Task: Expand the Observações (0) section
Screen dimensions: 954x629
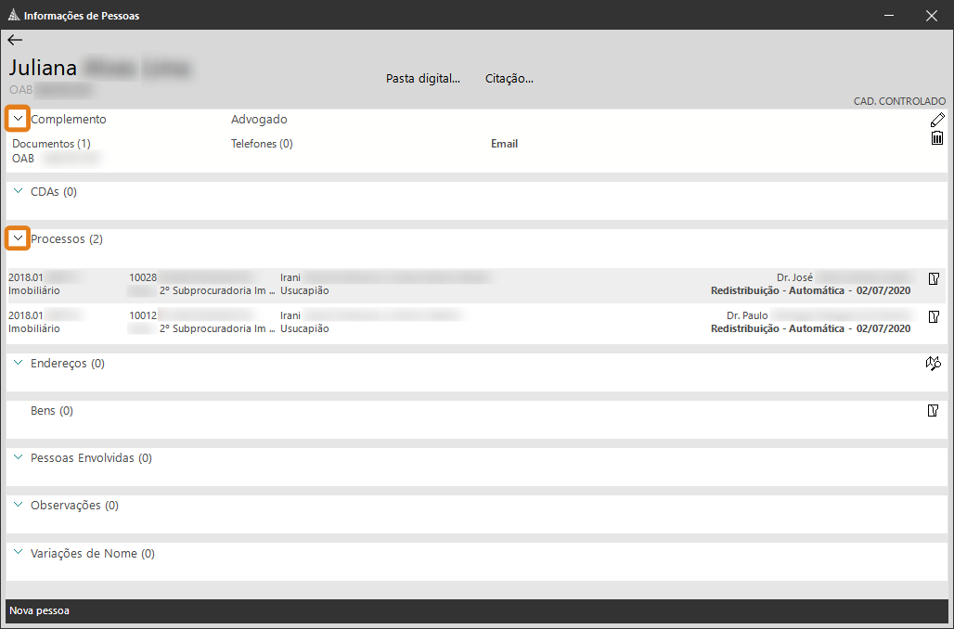Action: click(x=18, y=505)
